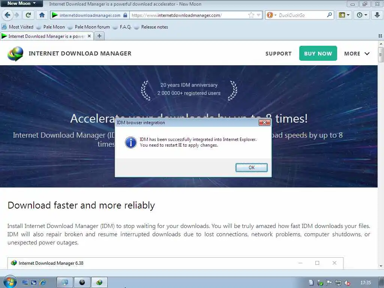Click the switch windows quick launch icon
Viewport: 384px width, 288px height.
[33, 283]
